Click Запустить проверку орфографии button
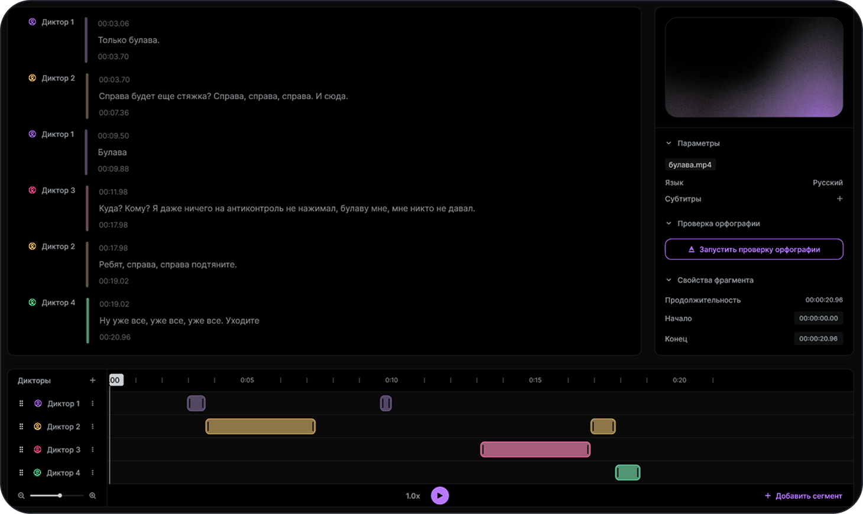The height and width of the screenshot is (514, 863). tap(754, 249)
